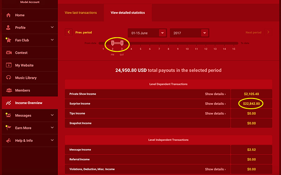
Task: Expand the Profile menu chevron
Action: (x=52, y=28)
